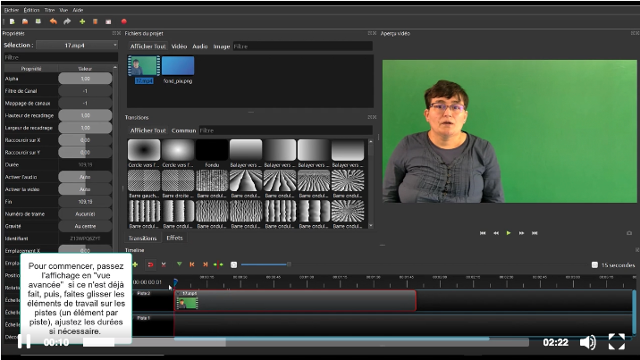Jump to the previous marker in the timeline
This screenshot has width=640, height=360.
click(x=192, y=264)
